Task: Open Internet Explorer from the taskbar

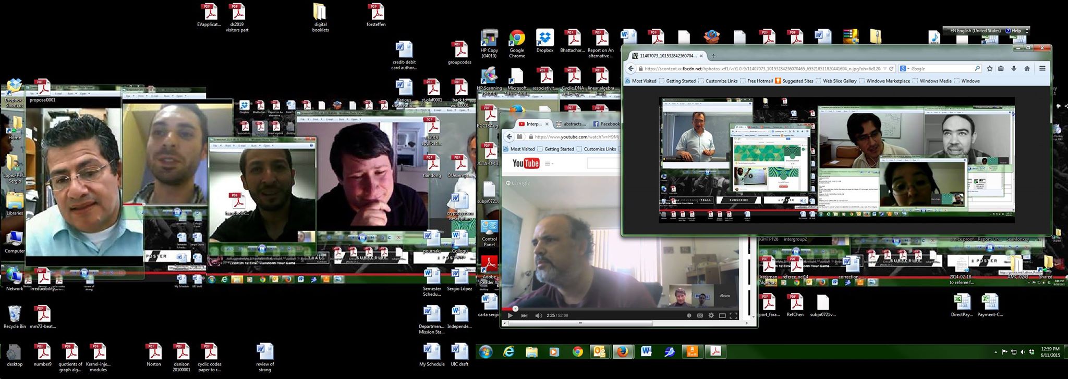Action: pyautogui.click(x=508, y=352)
